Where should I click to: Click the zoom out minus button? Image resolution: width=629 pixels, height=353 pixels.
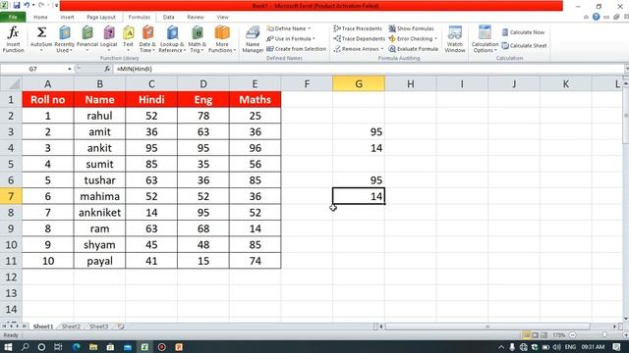click(573, 335)
